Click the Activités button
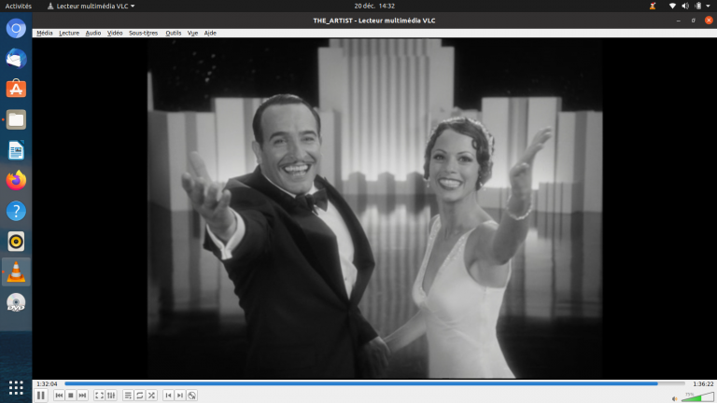Screen dimensions: 717x403 (18, 6)
